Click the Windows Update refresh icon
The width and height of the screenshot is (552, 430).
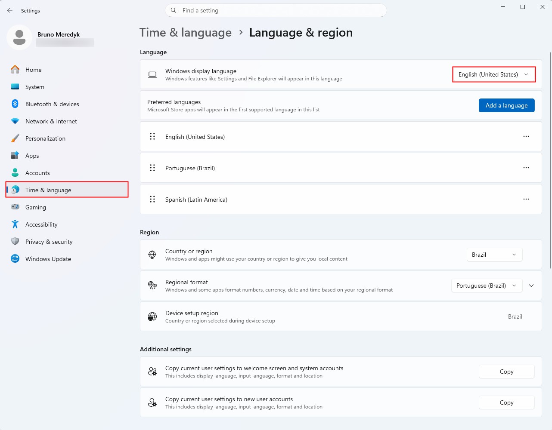click(x=15, y=259)
